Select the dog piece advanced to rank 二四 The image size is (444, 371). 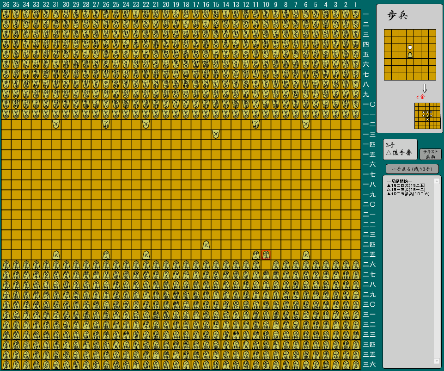coord(205,245)
